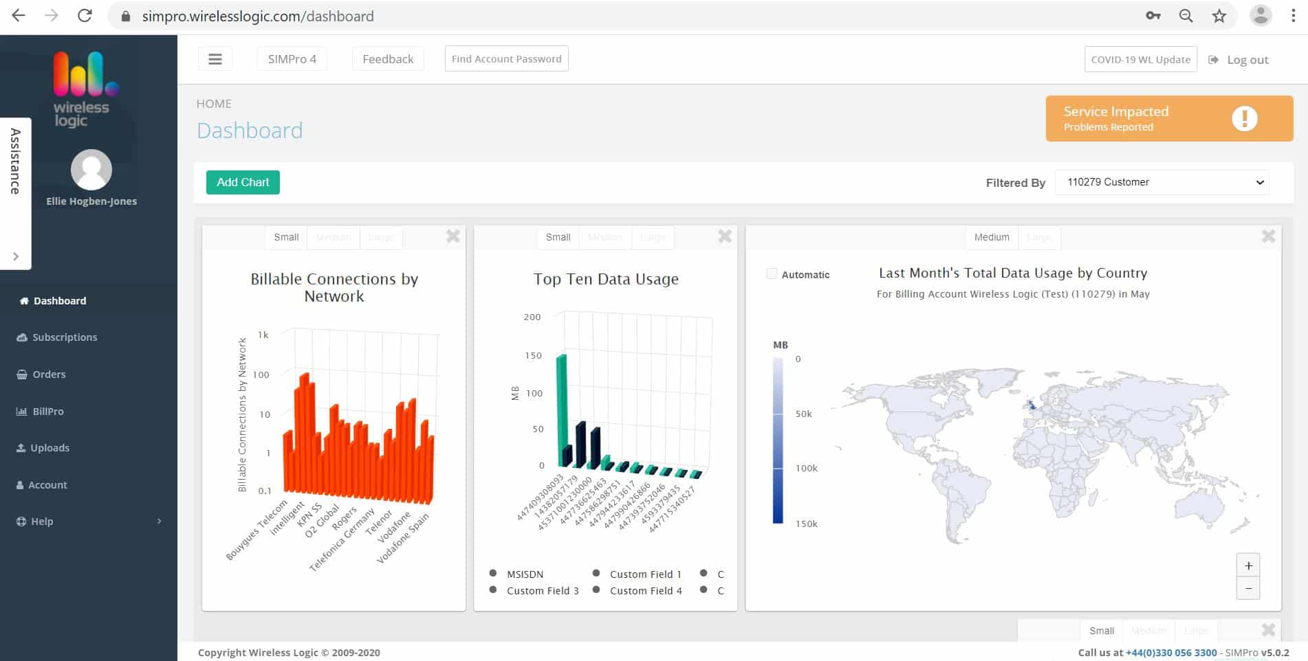The width and height of the screenshot is (1308, 661).
Task: Close the Top Ten Data Usage panel
Action: point(725,236)
